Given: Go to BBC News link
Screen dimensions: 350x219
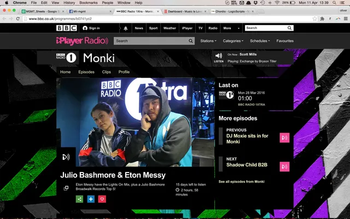Looking at the screenshot, I should coord(139,28).
